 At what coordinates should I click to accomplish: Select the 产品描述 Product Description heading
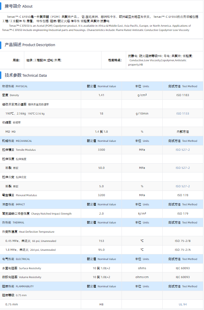coord(30,45)
